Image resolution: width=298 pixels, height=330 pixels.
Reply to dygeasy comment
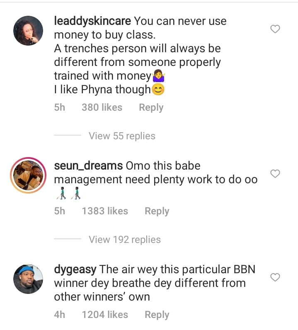click(157, 315)
